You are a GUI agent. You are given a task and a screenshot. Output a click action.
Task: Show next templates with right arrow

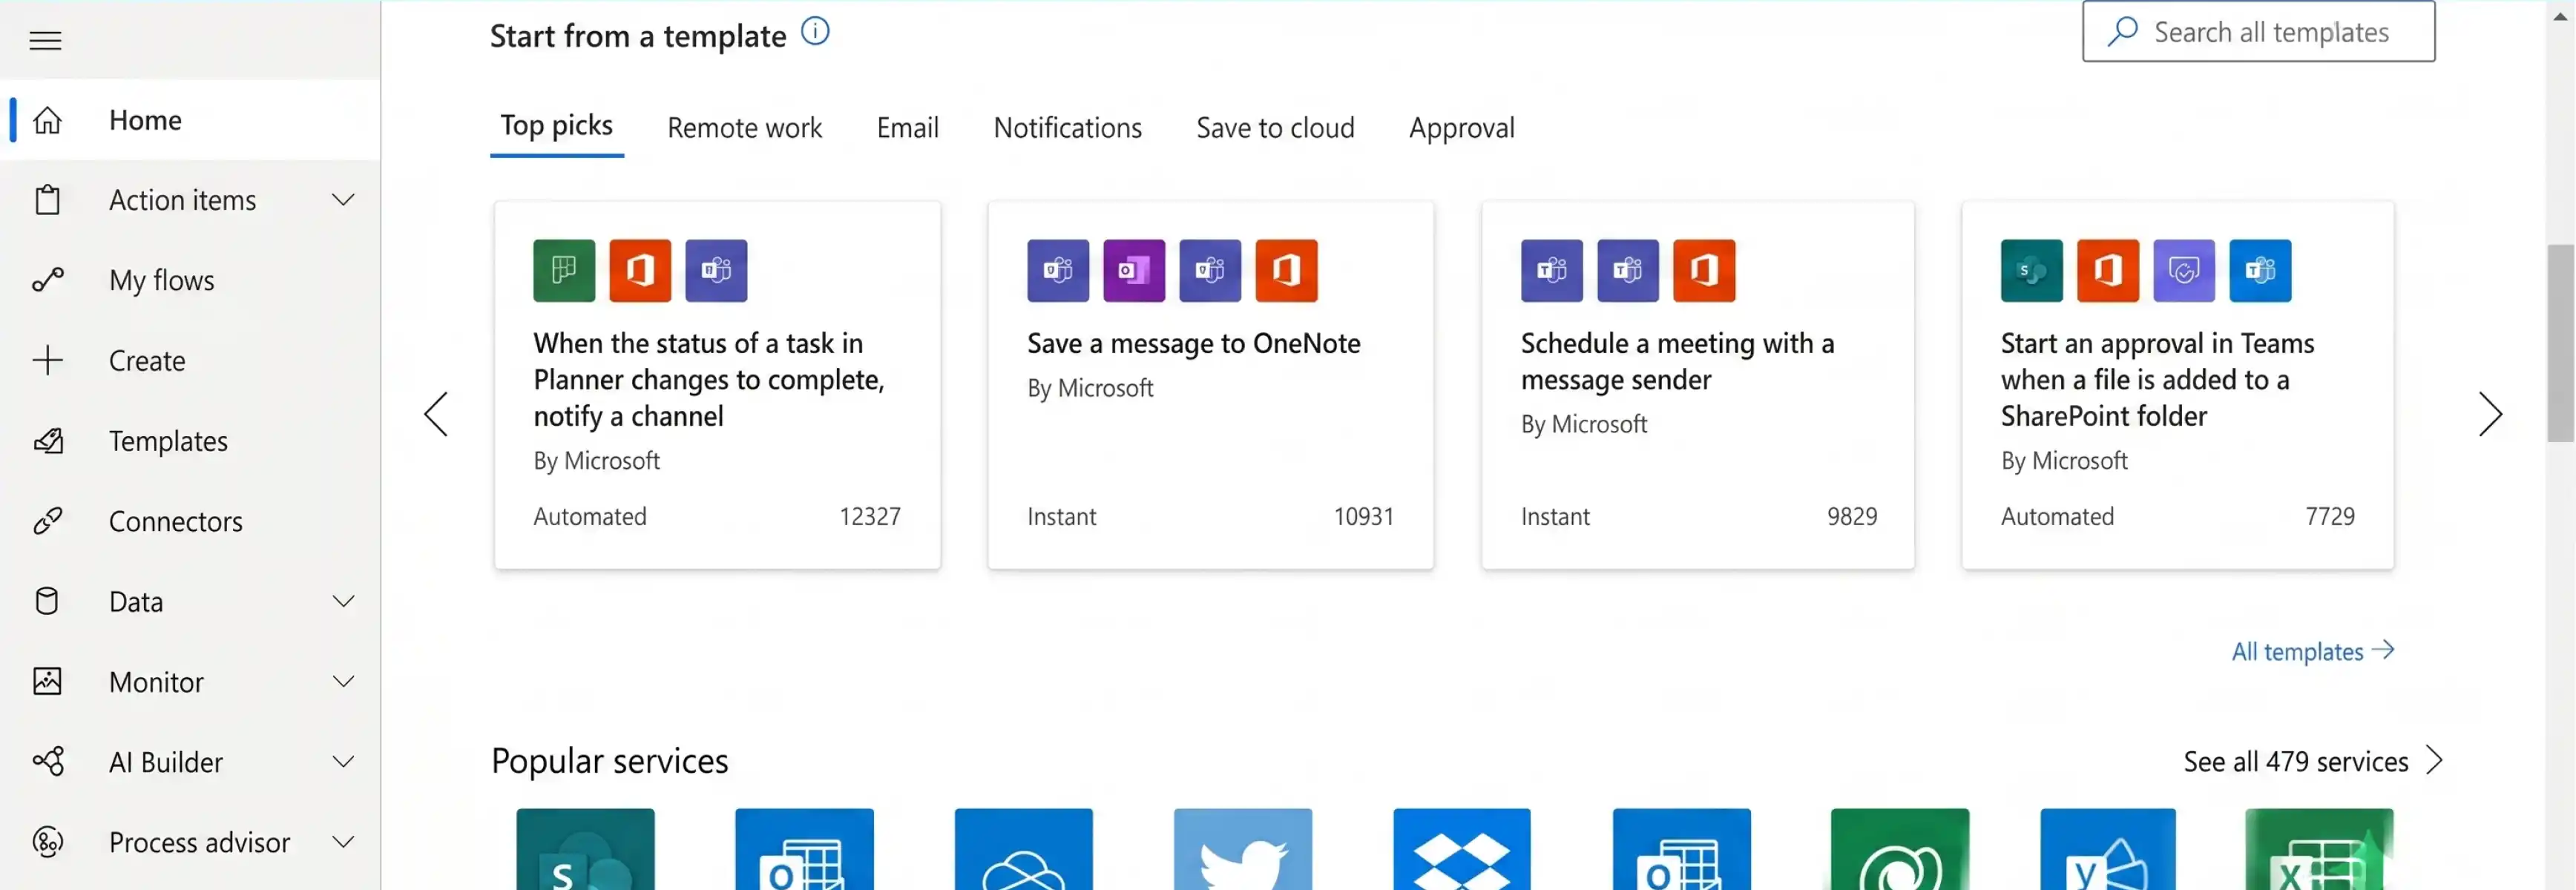[2490, 414]
